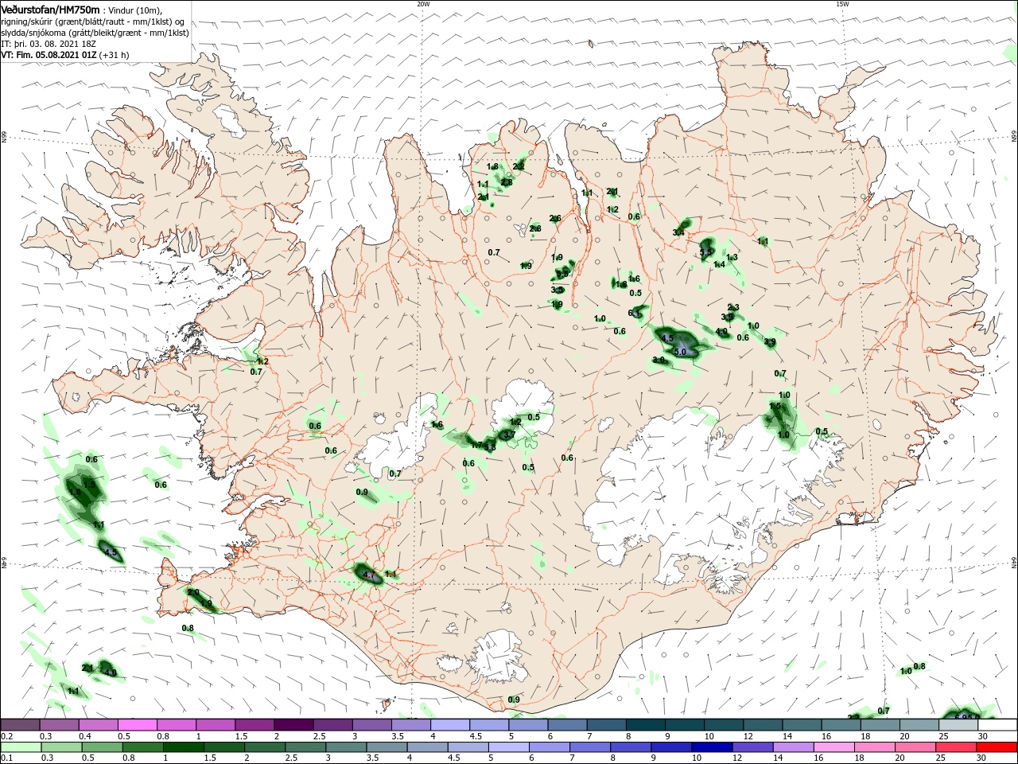Viewport: 1018px width, 764px height.
Task: Select the darkest purple 2–2.5 mm snow swatch
Action: coord(293,724)
